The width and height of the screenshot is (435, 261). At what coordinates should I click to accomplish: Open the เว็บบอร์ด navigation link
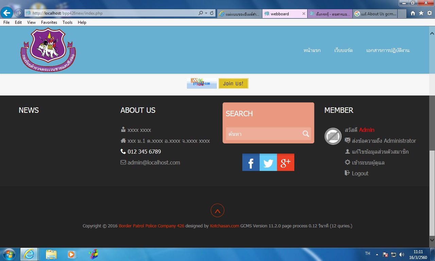click(x=343, y=50)
